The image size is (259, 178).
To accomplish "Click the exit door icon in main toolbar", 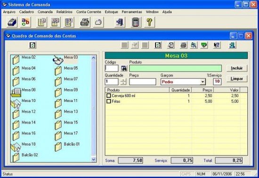I will point(120,22).
